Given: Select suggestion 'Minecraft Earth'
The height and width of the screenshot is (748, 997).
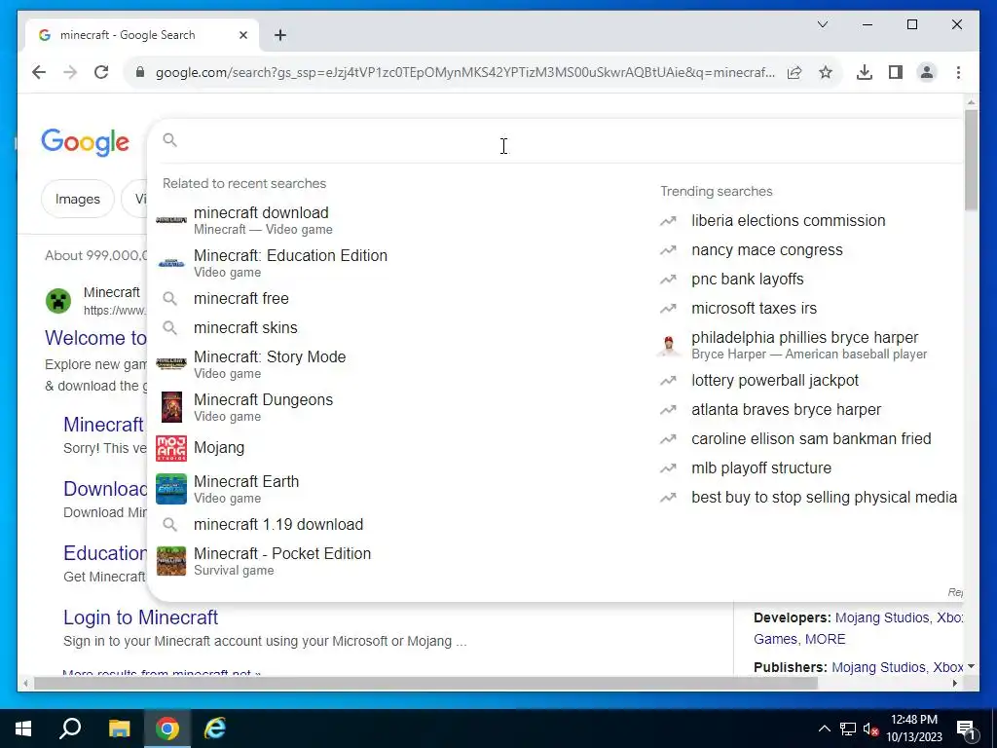Looking at the screenshot, I should pyautogui.click(x=400, y=489).
